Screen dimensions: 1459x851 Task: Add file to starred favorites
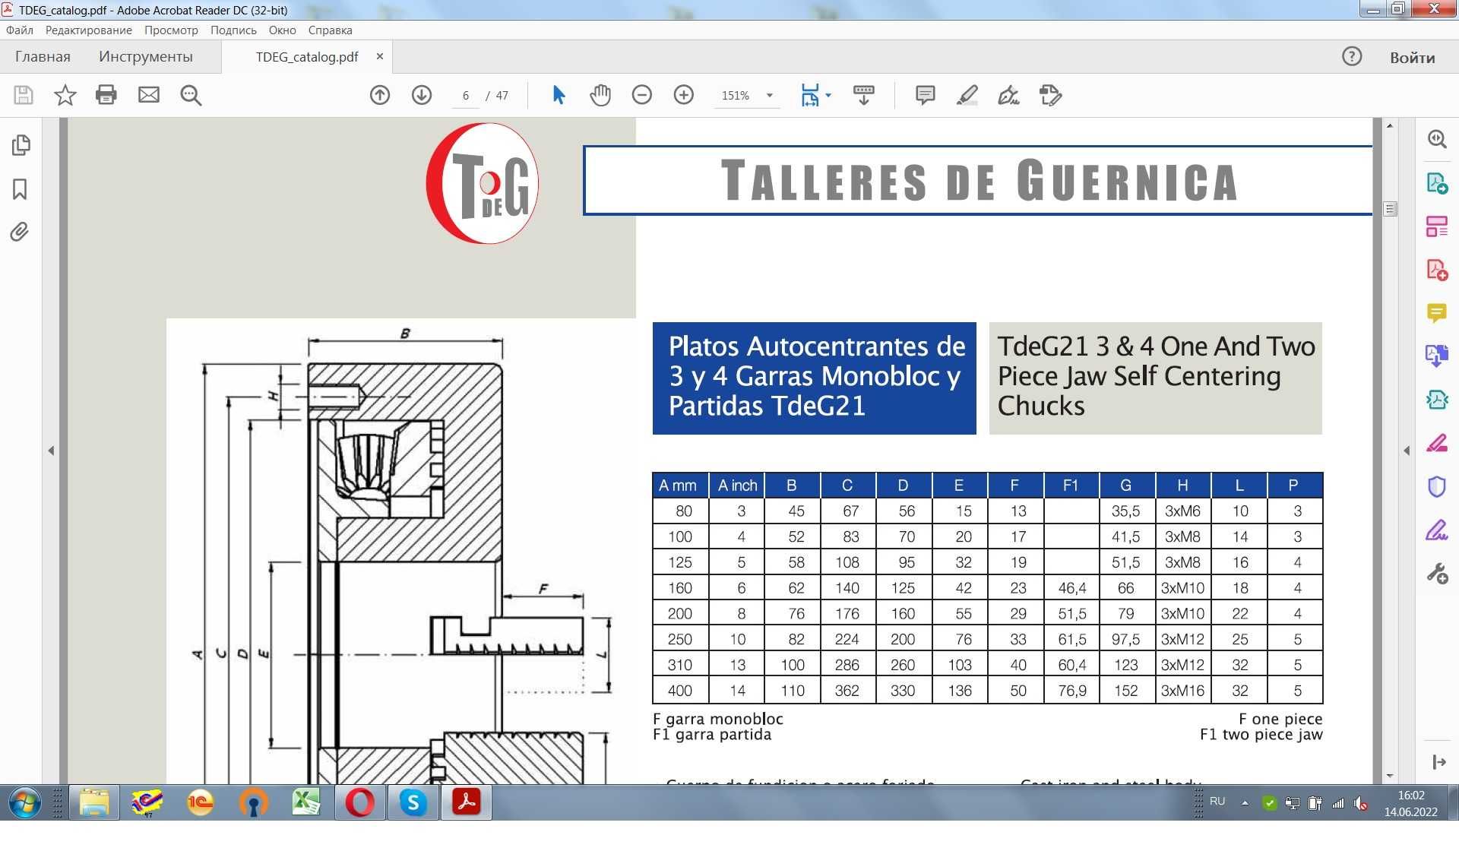point(65,95)
